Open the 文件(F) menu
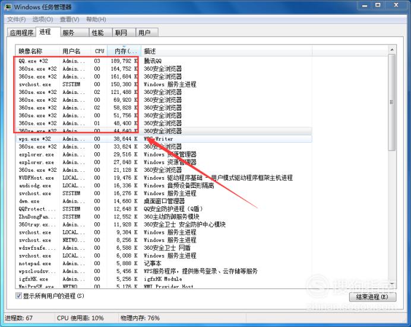The height and width of the screenshot is (327, 411). click(x=16, y=20)
